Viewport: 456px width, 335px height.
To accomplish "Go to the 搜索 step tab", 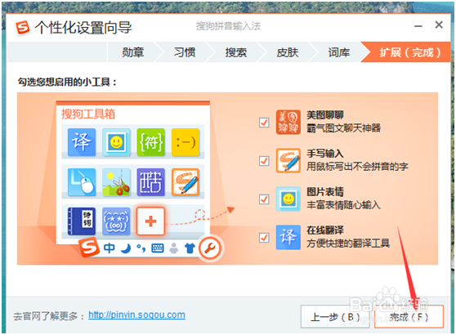I will [x=236, y=52].
